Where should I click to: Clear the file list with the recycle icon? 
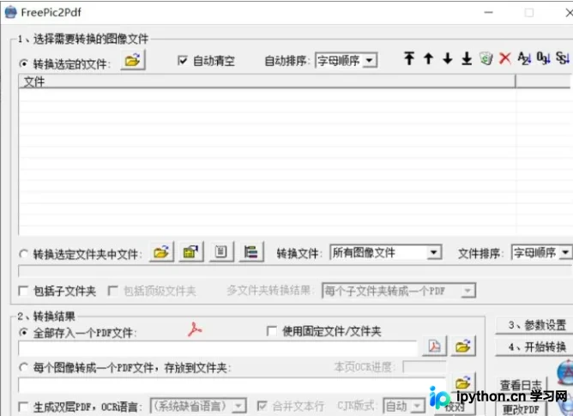tap(486, 58)
